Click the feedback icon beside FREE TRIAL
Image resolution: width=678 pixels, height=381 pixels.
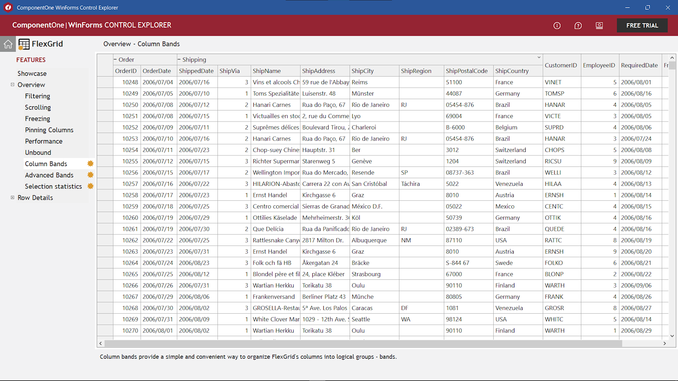(x=599, y=26)
